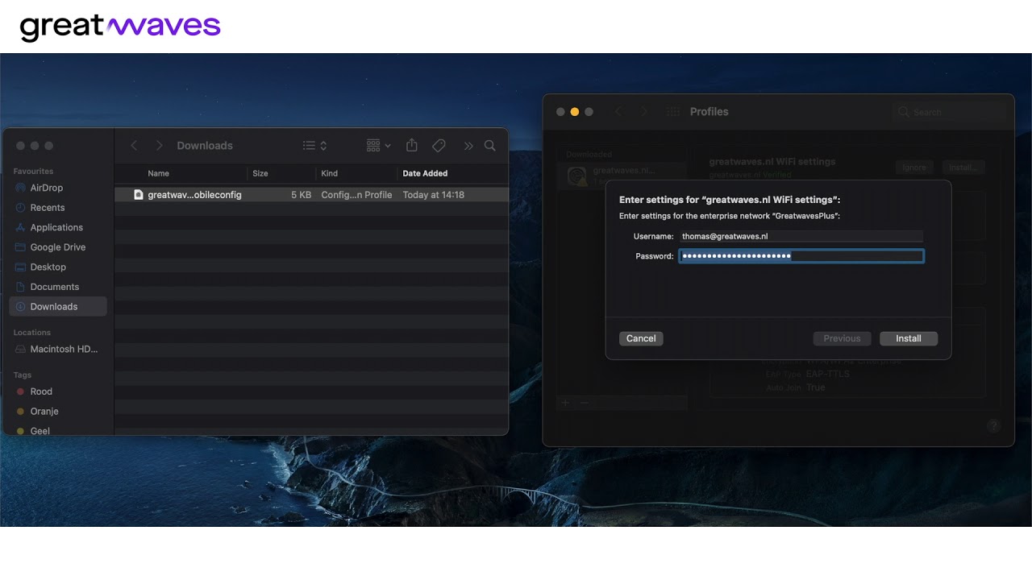The height and width of the screenshot is (580, 1032).
Task: Go back in Profiles window
Action: pyautogui.click(x=618, y=112)
